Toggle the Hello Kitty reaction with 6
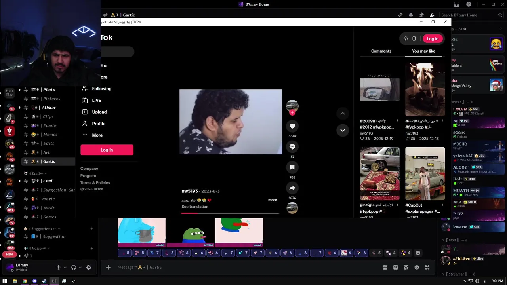Image resolution: width=507 pixels, height=285 pixels. click(347, 253)
